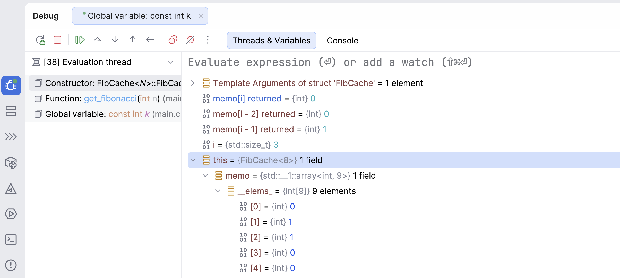This screenshot has height=278, width=620.
Task: Toggle the Debug tool window in the sidebar
Action: click(11, 85)
